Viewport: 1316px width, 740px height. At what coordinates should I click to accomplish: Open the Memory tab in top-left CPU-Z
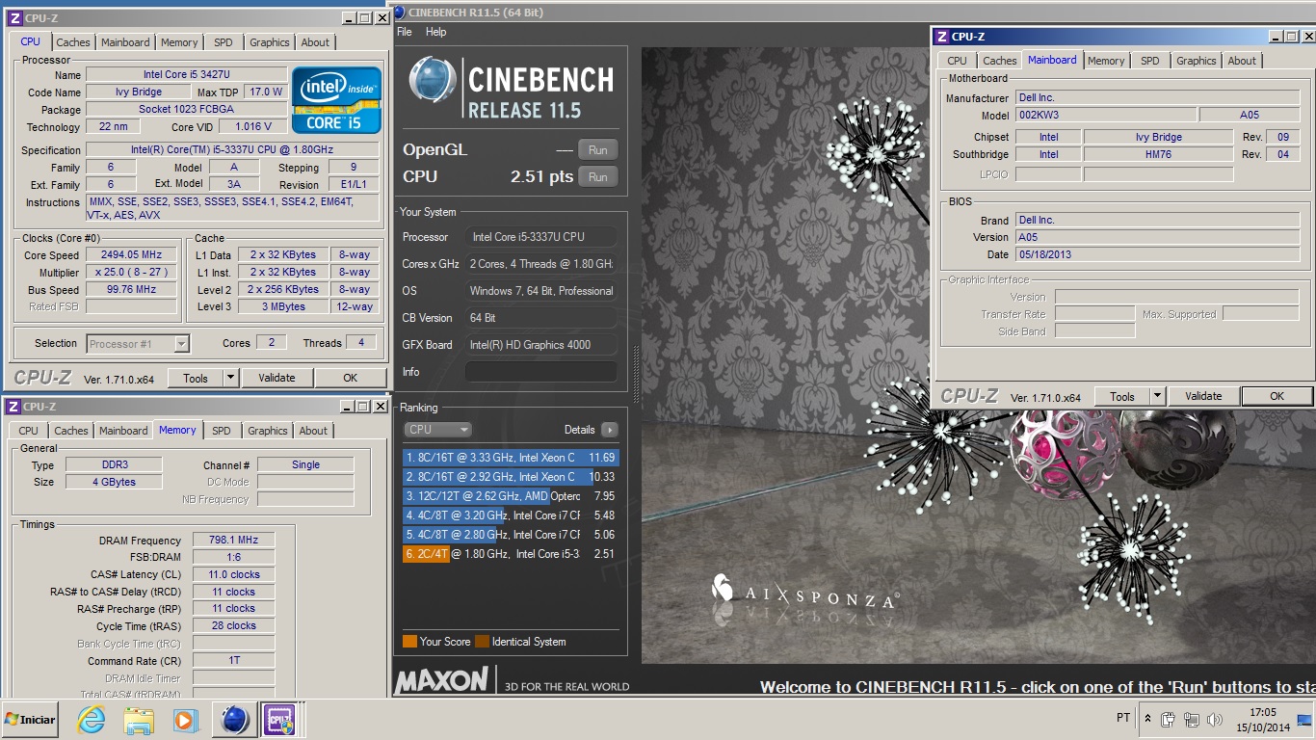point(179,42)
